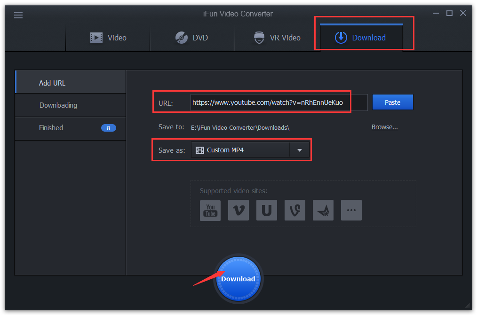Click the Browse link

[384, 127]
